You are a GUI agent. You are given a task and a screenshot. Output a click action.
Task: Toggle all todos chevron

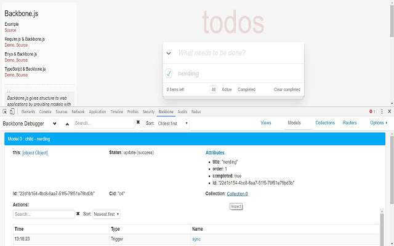(x=169, y=54)
